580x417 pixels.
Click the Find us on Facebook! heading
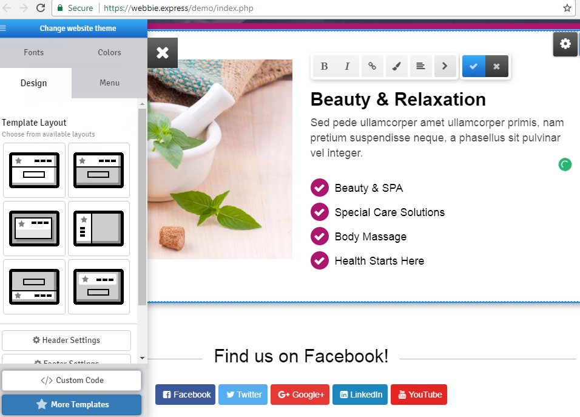pyautogui.click(x=301, y=356)
